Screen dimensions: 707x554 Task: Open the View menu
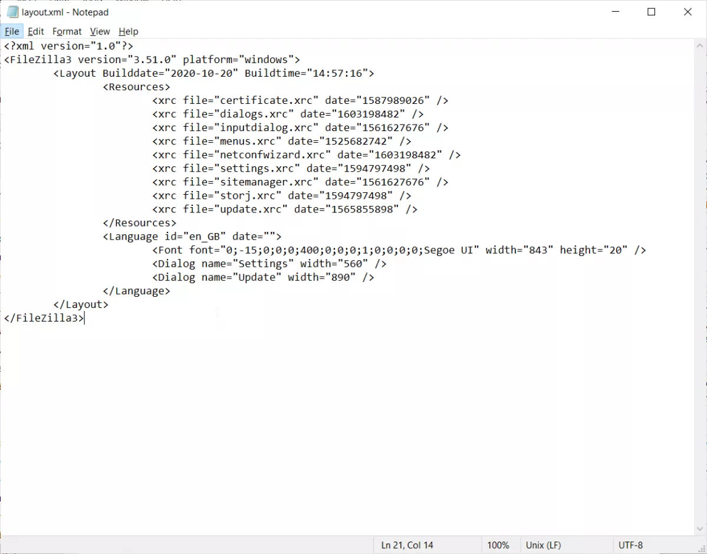tap(100, 32)
